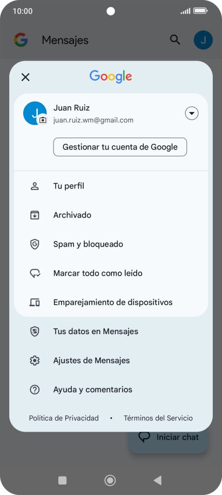Open Ayuda y comentarios question icon
222x495 pixels.
point(35,389)
